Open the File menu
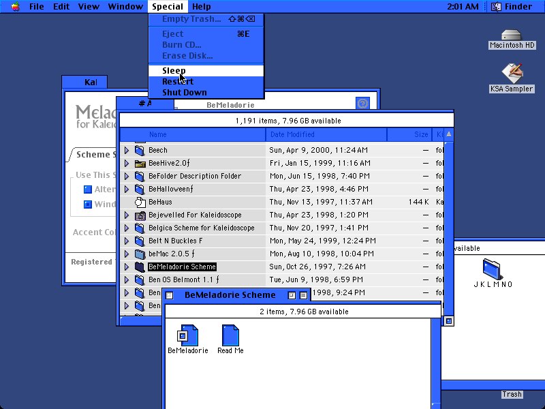The width and height of the screenshot is (545, 409). [37, 6]
